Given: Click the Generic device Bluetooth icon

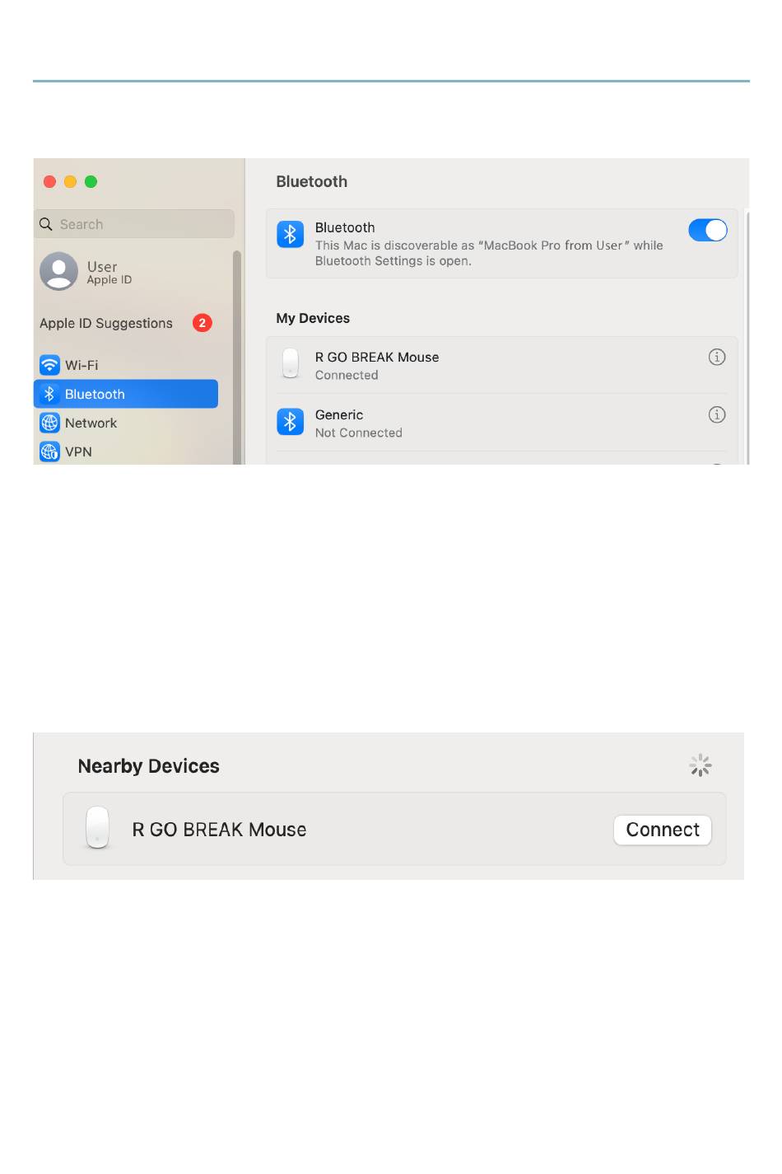Looking at the screenshot, I should [290, 422].
